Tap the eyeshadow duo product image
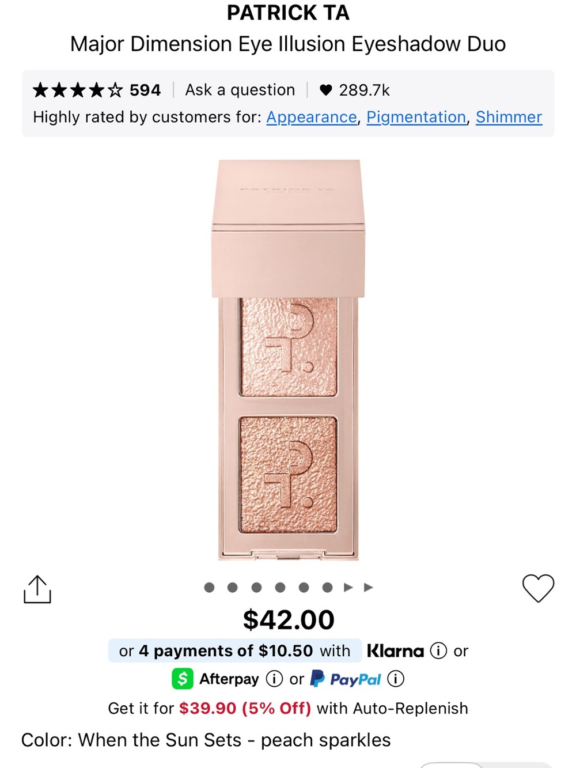The height and width of the screenshot is (768, 576). 289,360
